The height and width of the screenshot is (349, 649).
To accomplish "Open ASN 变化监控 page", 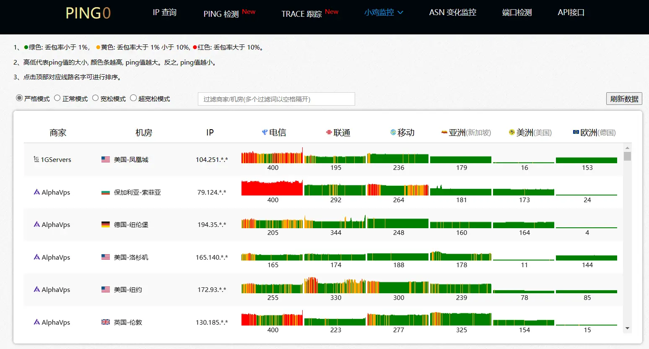I will tap(453, 13).
